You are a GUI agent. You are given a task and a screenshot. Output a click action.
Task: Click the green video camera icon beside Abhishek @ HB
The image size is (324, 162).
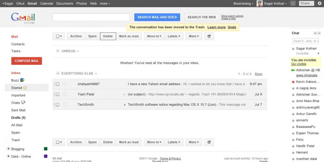(x=293, y=70)
